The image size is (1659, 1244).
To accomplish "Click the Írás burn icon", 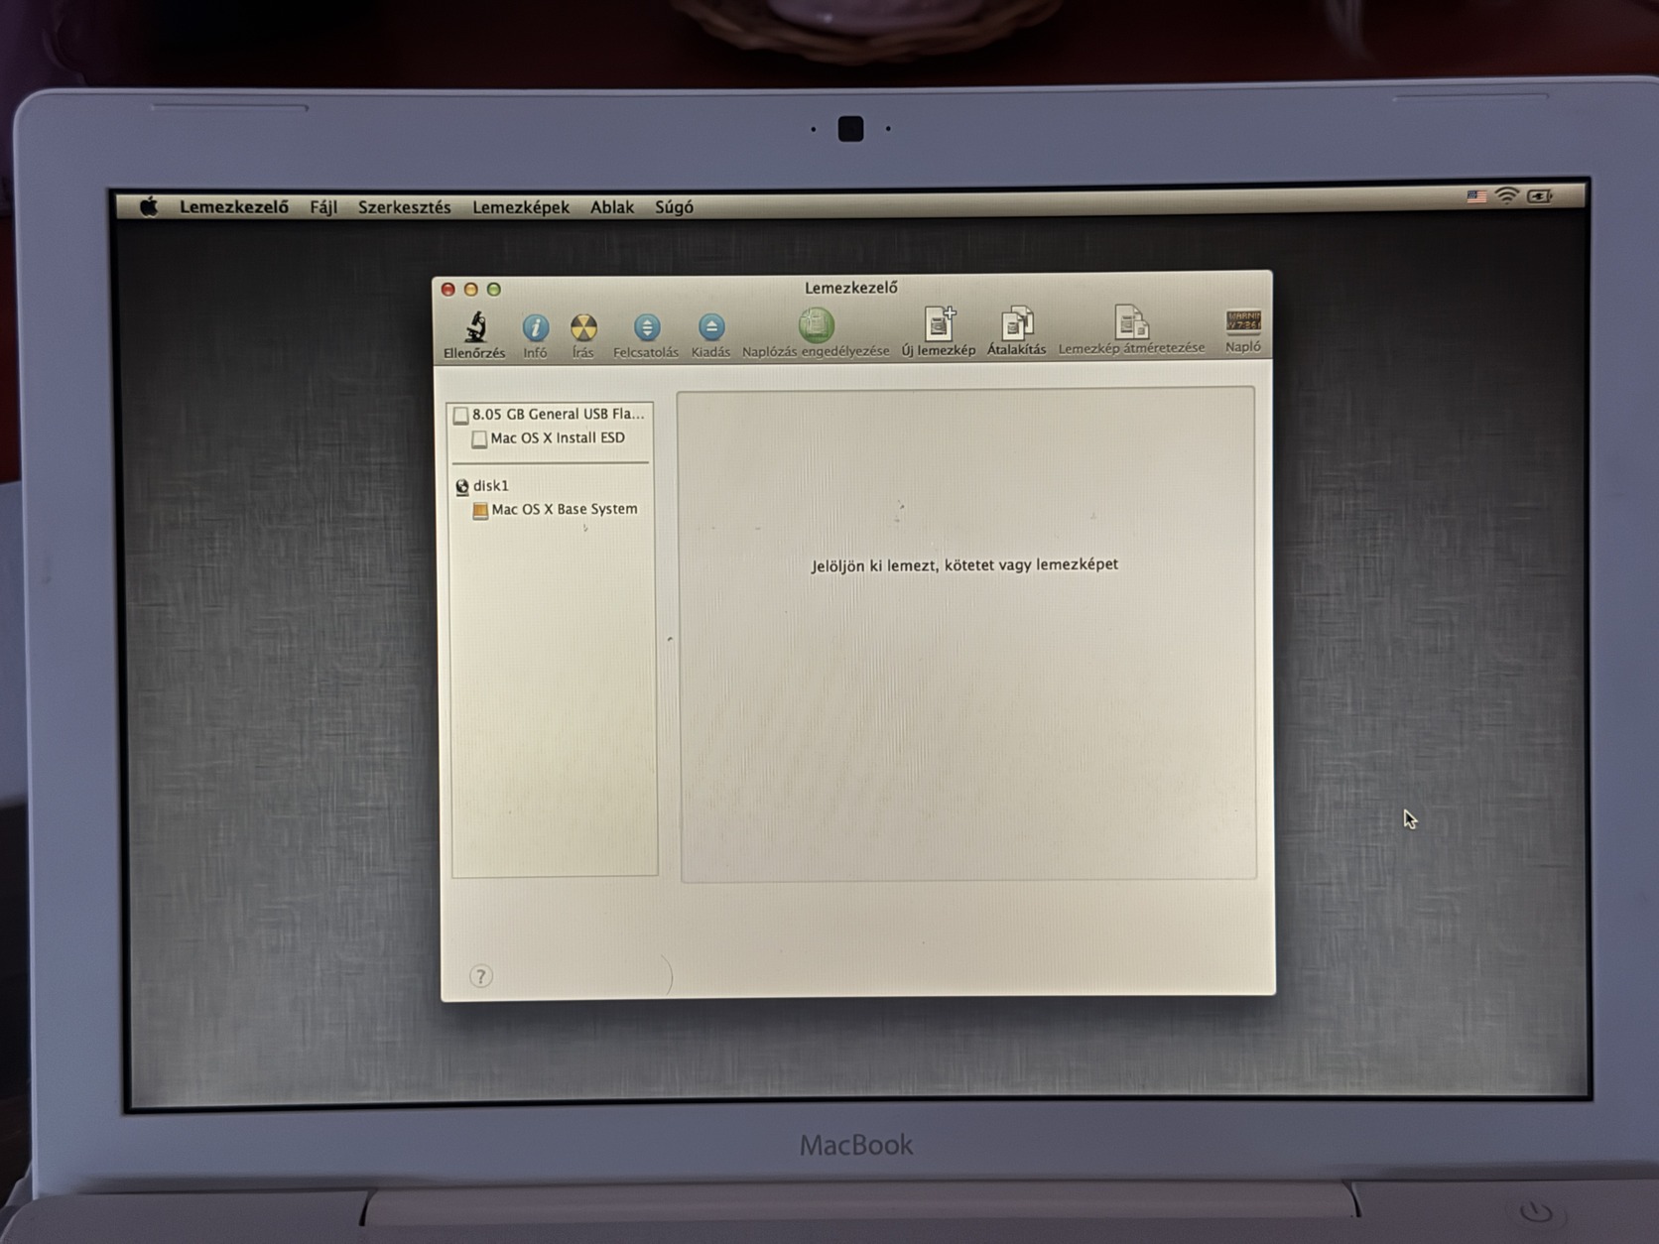I will coord(583,327).
